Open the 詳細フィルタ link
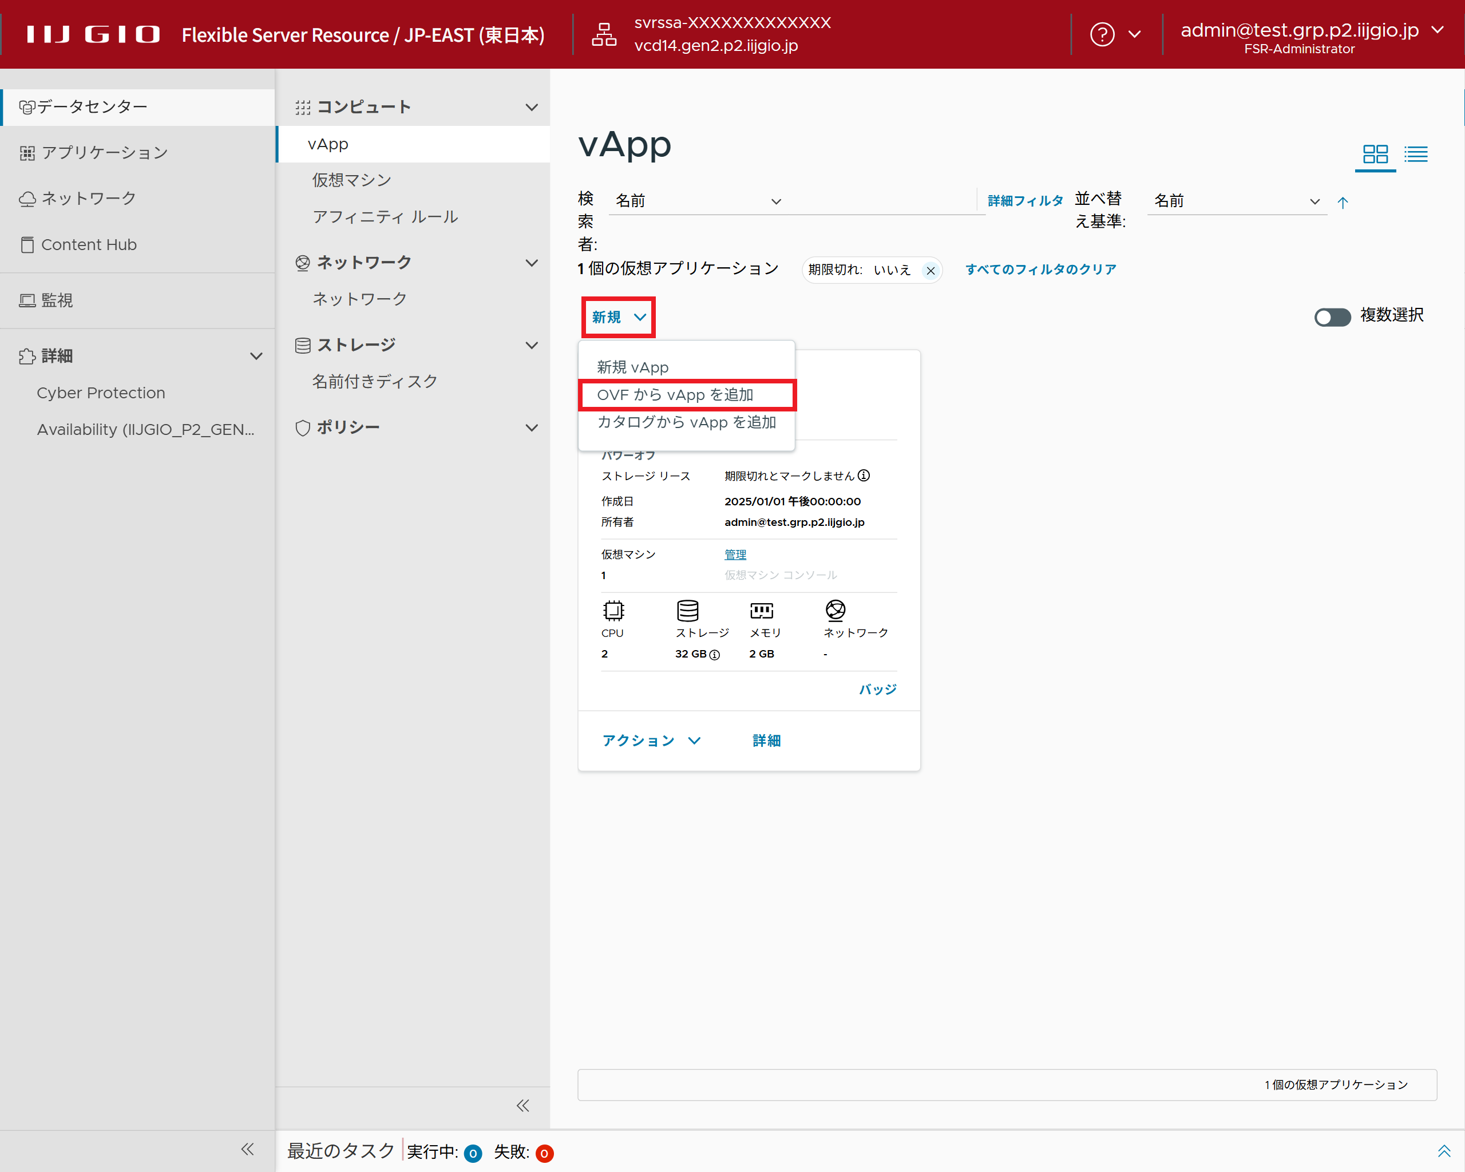 click(1025, 200)
